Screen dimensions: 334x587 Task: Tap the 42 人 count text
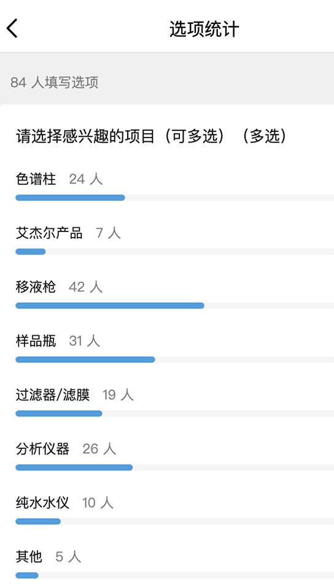(x=86, y=287)
